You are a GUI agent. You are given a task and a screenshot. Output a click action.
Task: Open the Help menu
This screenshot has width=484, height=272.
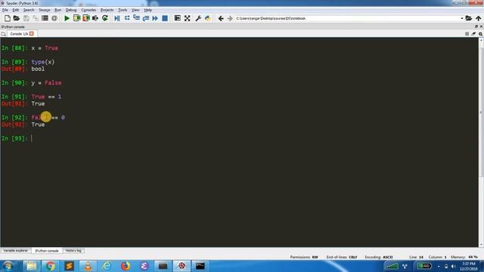pyautogui.click(x=148, y=10)
